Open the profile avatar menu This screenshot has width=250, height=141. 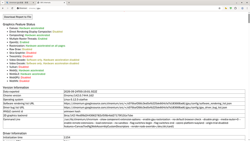pos(242,8)
